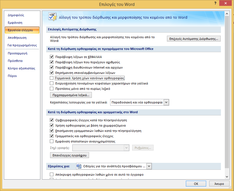Toggle Παράβλεψη διευθύνσεων Internet και αρχείων

pyautogui.click(x=52, y=67)
